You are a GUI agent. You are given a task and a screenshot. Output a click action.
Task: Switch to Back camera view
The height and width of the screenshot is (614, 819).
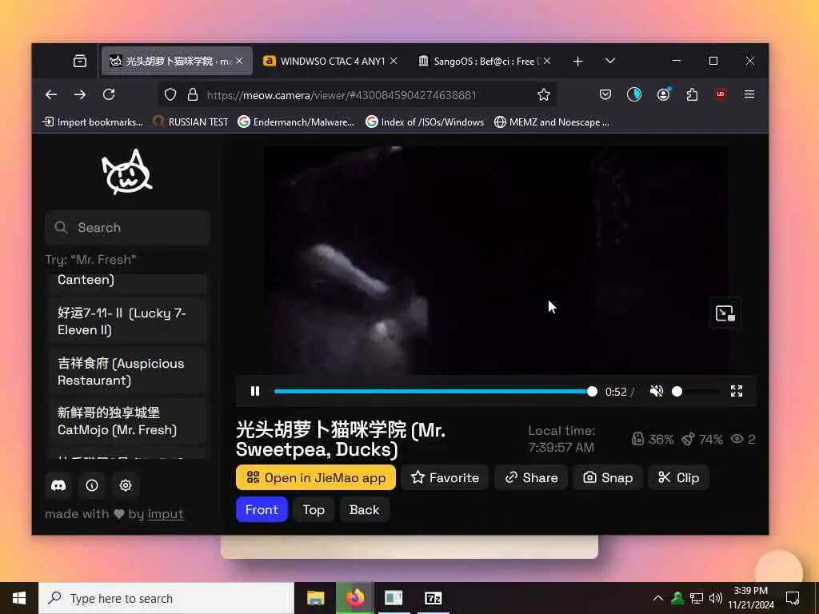pyautogui.click(x=364, y=509)
